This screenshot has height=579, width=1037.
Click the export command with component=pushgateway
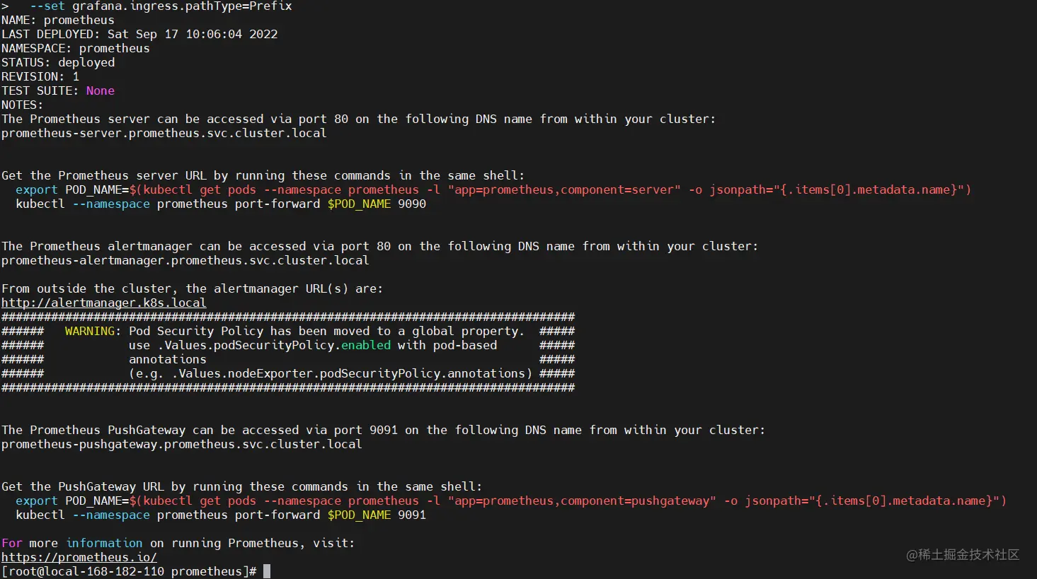click(511, 501)
